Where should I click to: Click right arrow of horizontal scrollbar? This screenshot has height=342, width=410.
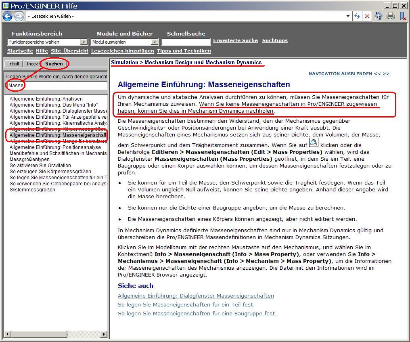point(104,334)
